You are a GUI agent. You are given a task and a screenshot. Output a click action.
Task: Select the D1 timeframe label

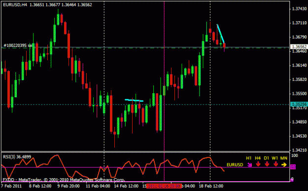point(266,158)
